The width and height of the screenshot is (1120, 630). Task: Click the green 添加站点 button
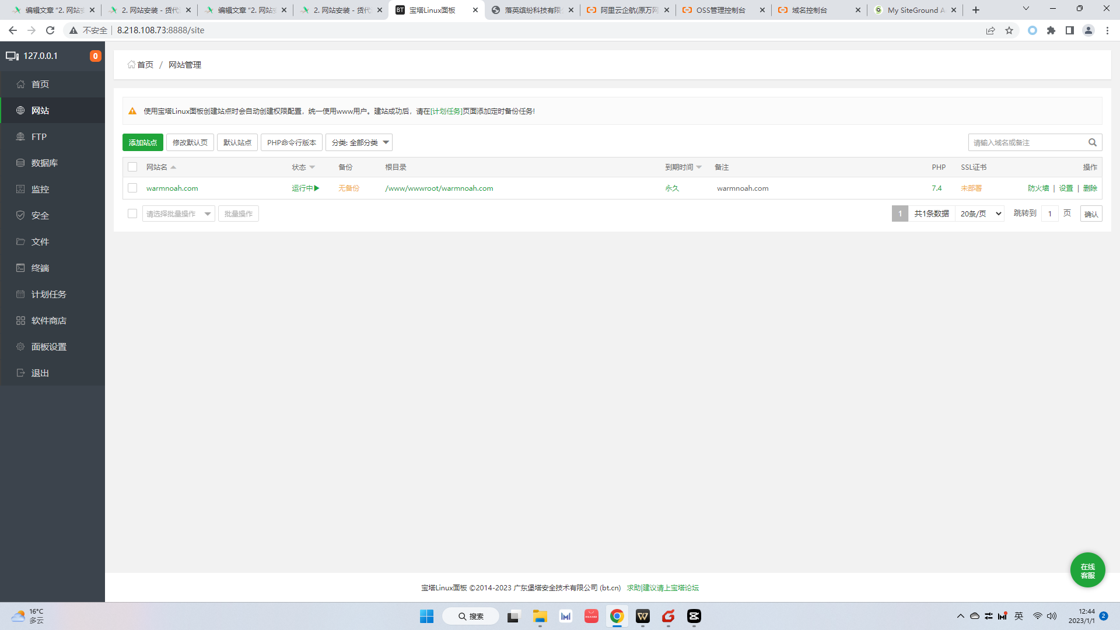(143, 143)
